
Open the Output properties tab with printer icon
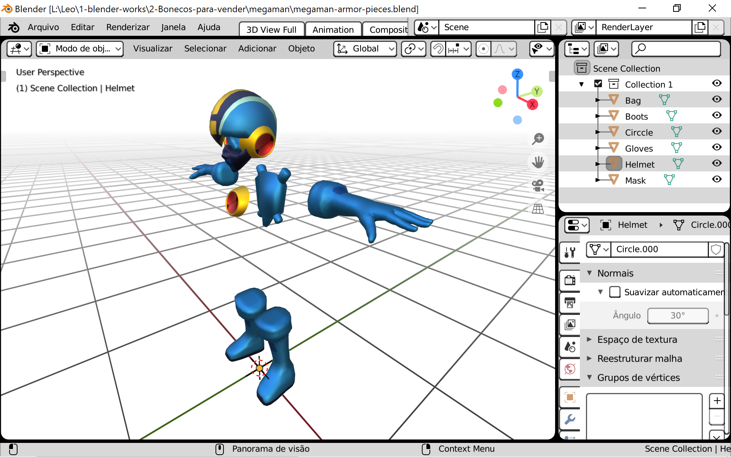(x=570, y=303)
